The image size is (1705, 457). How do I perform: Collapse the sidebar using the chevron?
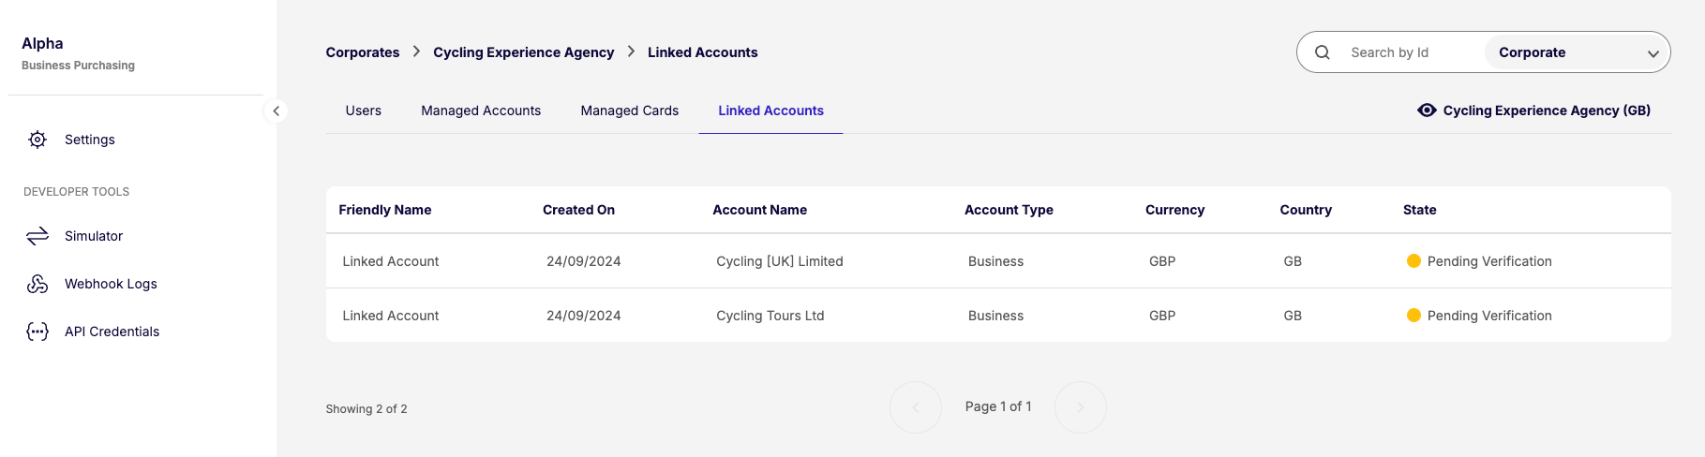(276, 111)
